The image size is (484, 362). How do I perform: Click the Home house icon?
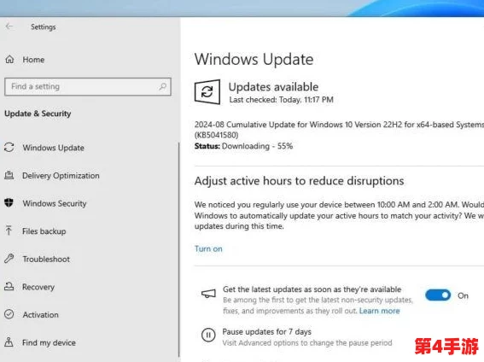(9, 59)
